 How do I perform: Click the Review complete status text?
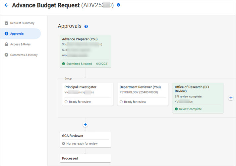coord(190,109)
